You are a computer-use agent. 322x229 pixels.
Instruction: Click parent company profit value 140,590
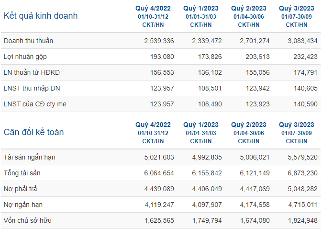pos(306,104)
